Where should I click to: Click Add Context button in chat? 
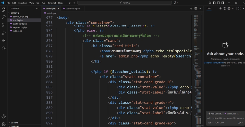tap(215, 114)
